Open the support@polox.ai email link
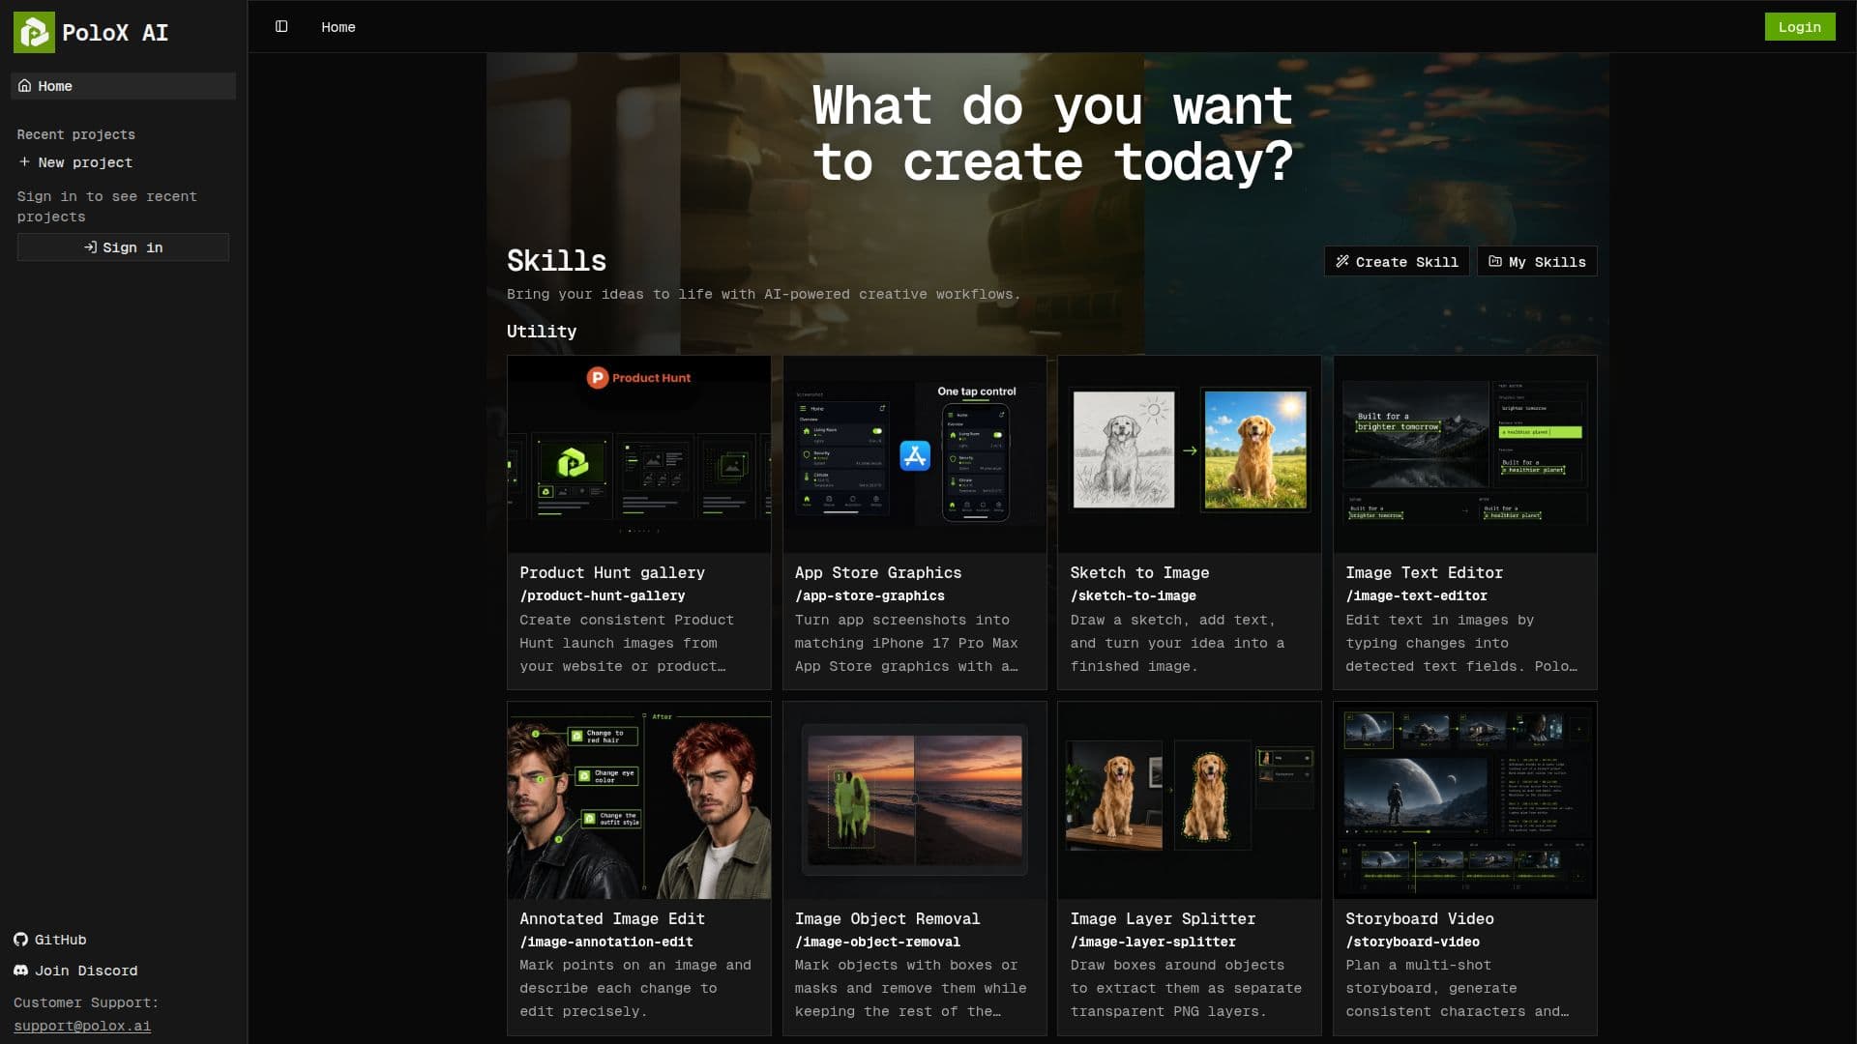The width and height of the screenshot is (1857, 1044). (x=82, y=1026)
